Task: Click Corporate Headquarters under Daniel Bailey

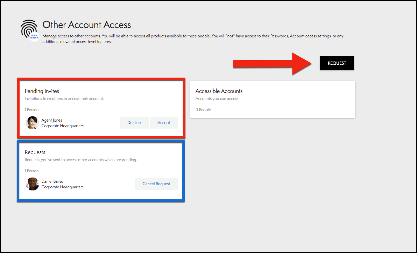Action: tap(62, 187)
